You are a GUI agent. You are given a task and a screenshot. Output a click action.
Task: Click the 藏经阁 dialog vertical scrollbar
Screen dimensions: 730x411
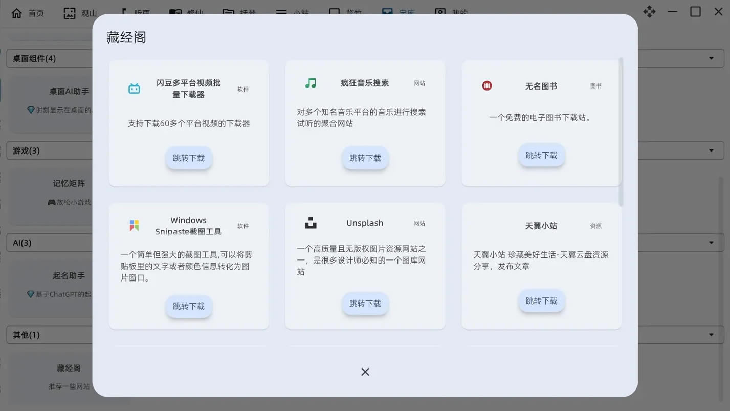coord(621,132)
